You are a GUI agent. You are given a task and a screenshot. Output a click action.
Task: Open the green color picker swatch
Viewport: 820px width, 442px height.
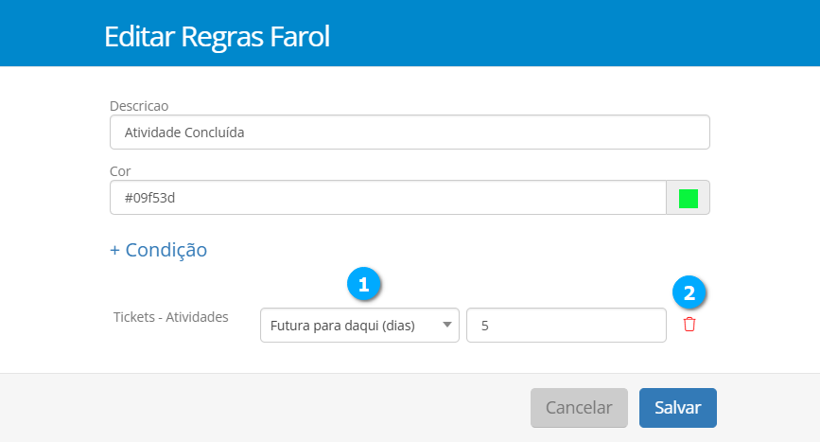coord(689,199)
